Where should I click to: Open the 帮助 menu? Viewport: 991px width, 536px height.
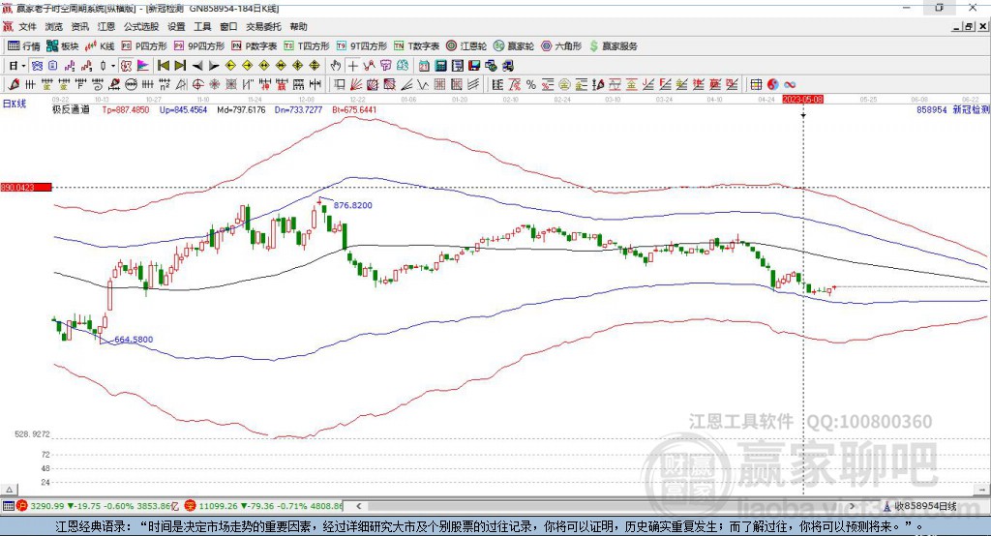[298, 26]
